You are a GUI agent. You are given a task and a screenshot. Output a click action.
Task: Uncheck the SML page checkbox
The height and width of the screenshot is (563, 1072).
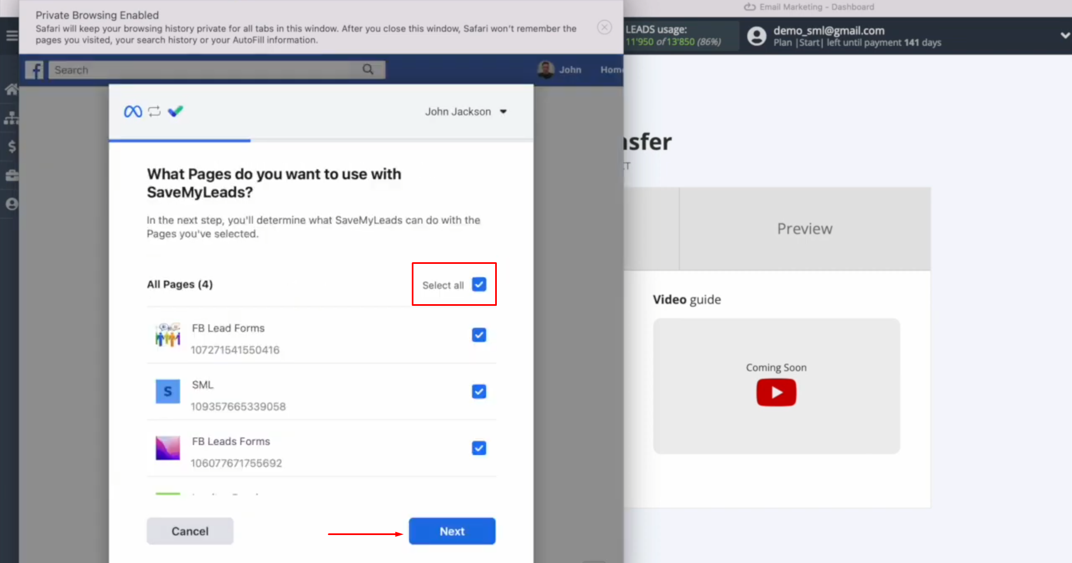pos(479,391)
